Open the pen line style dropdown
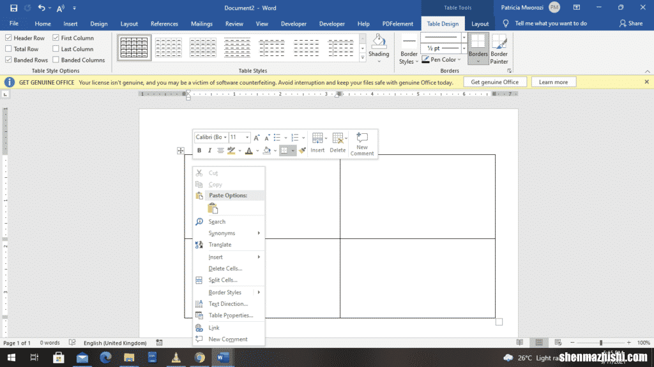The width and height of the screenshot is (654, 367). point(464,38)
